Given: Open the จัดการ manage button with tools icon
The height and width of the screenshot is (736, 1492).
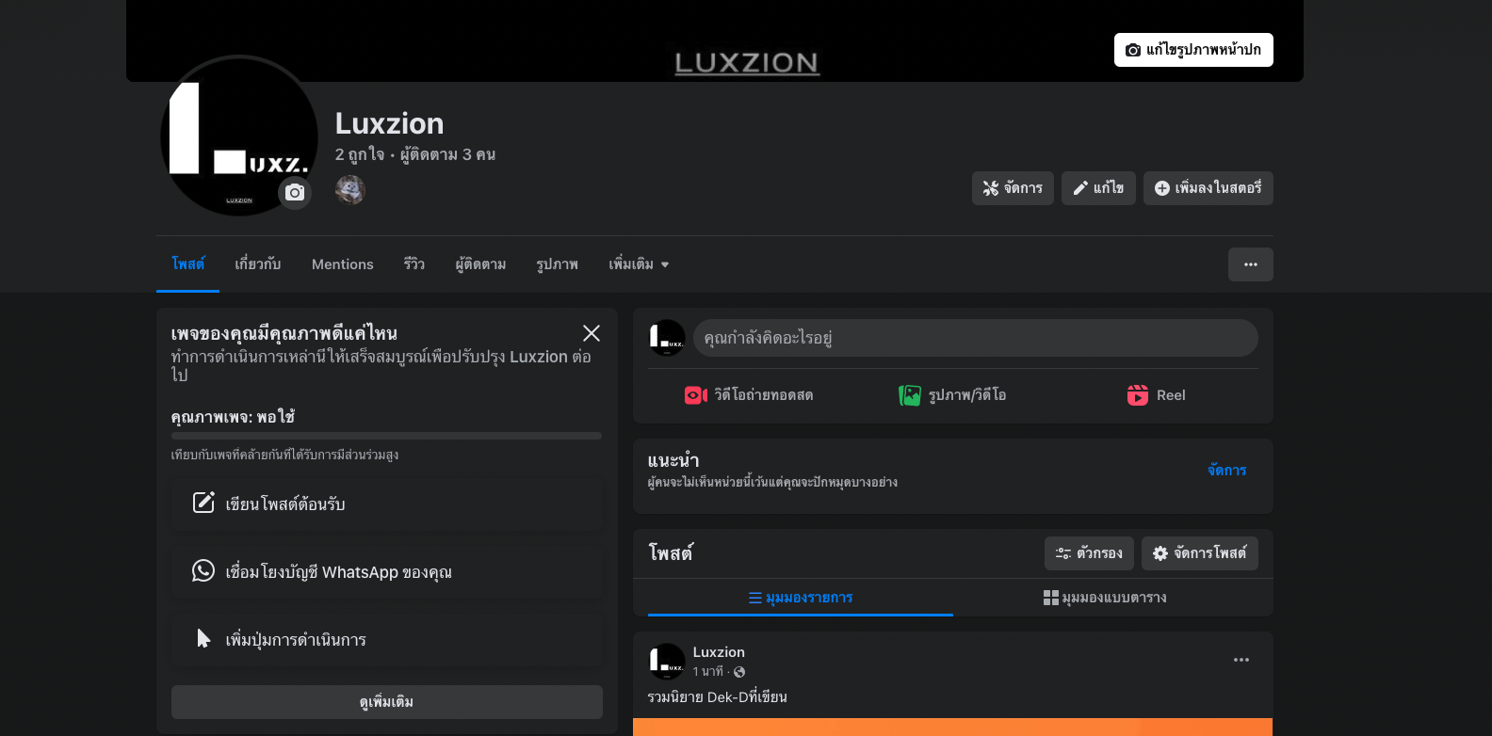Looking at the screenshot, I should (1013, 188).
